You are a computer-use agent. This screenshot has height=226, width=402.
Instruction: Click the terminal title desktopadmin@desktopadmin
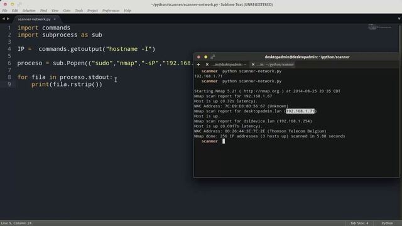point(307,57)
